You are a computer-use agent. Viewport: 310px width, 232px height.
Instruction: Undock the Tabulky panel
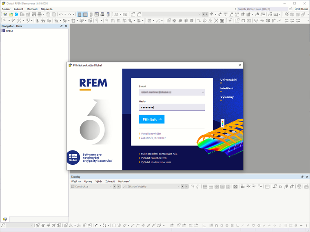coord(302,177)
